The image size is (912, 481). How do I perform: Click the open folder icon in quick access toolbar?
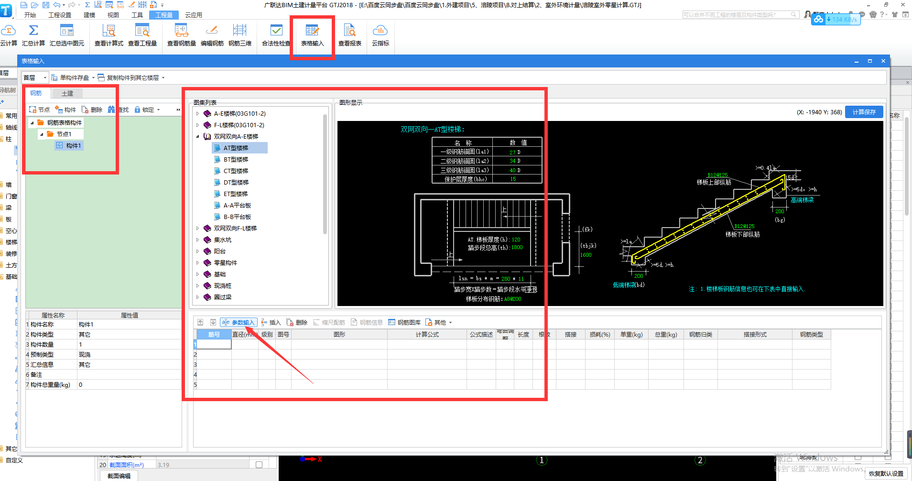coord(34,5)
